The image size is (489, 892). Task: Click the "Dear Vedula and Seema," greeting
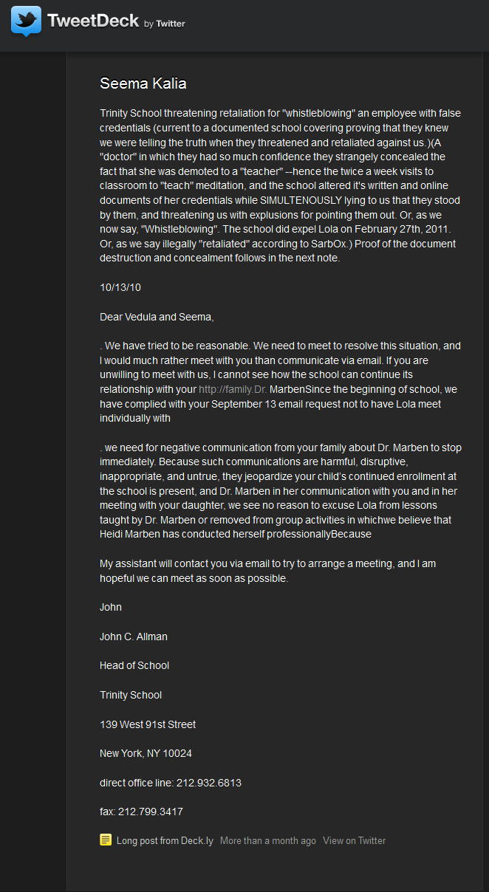[x=157, y=317]
